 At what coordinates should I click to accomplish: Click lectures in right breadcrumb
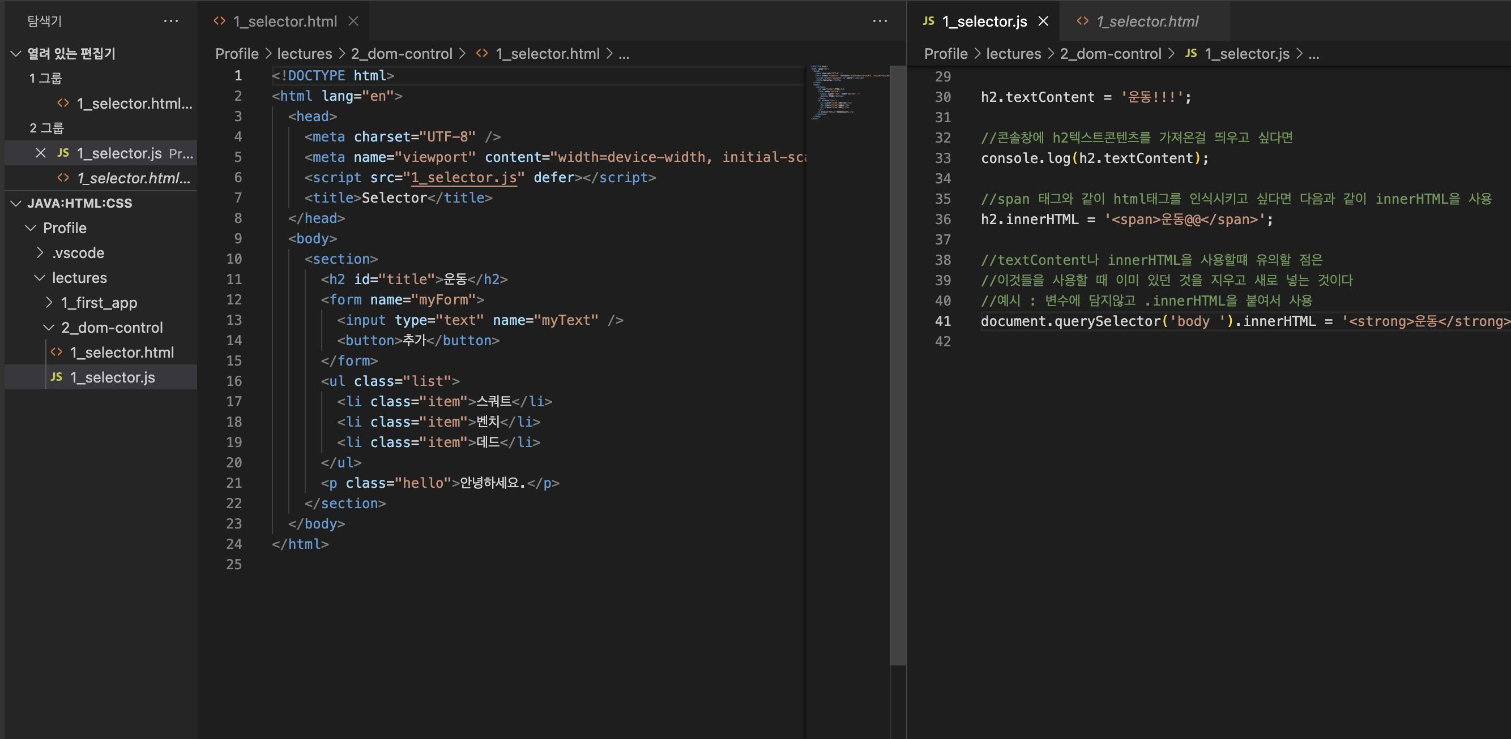pyautogui.click(x=1013, y=53)
